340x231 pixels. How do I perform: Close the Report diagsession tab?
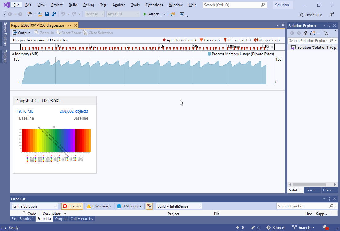(75, 25)
